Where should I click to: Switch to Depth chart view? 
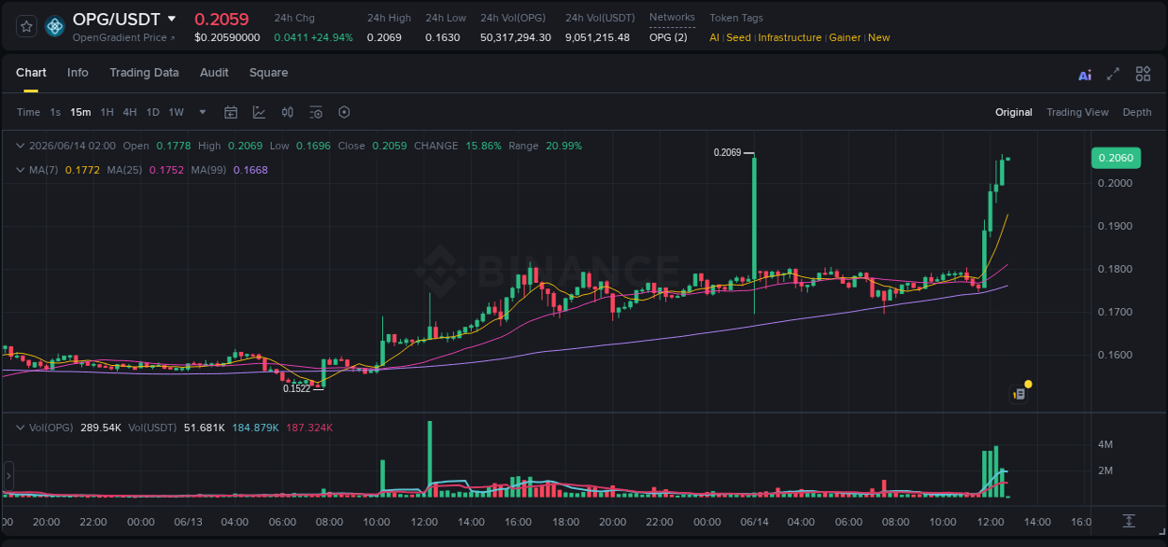pyautogui.click(x=1137, y=112)
